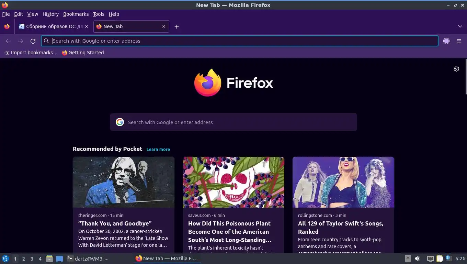
Task: Switch to virtual desktop 1
Action: click(x=15, y=258)
